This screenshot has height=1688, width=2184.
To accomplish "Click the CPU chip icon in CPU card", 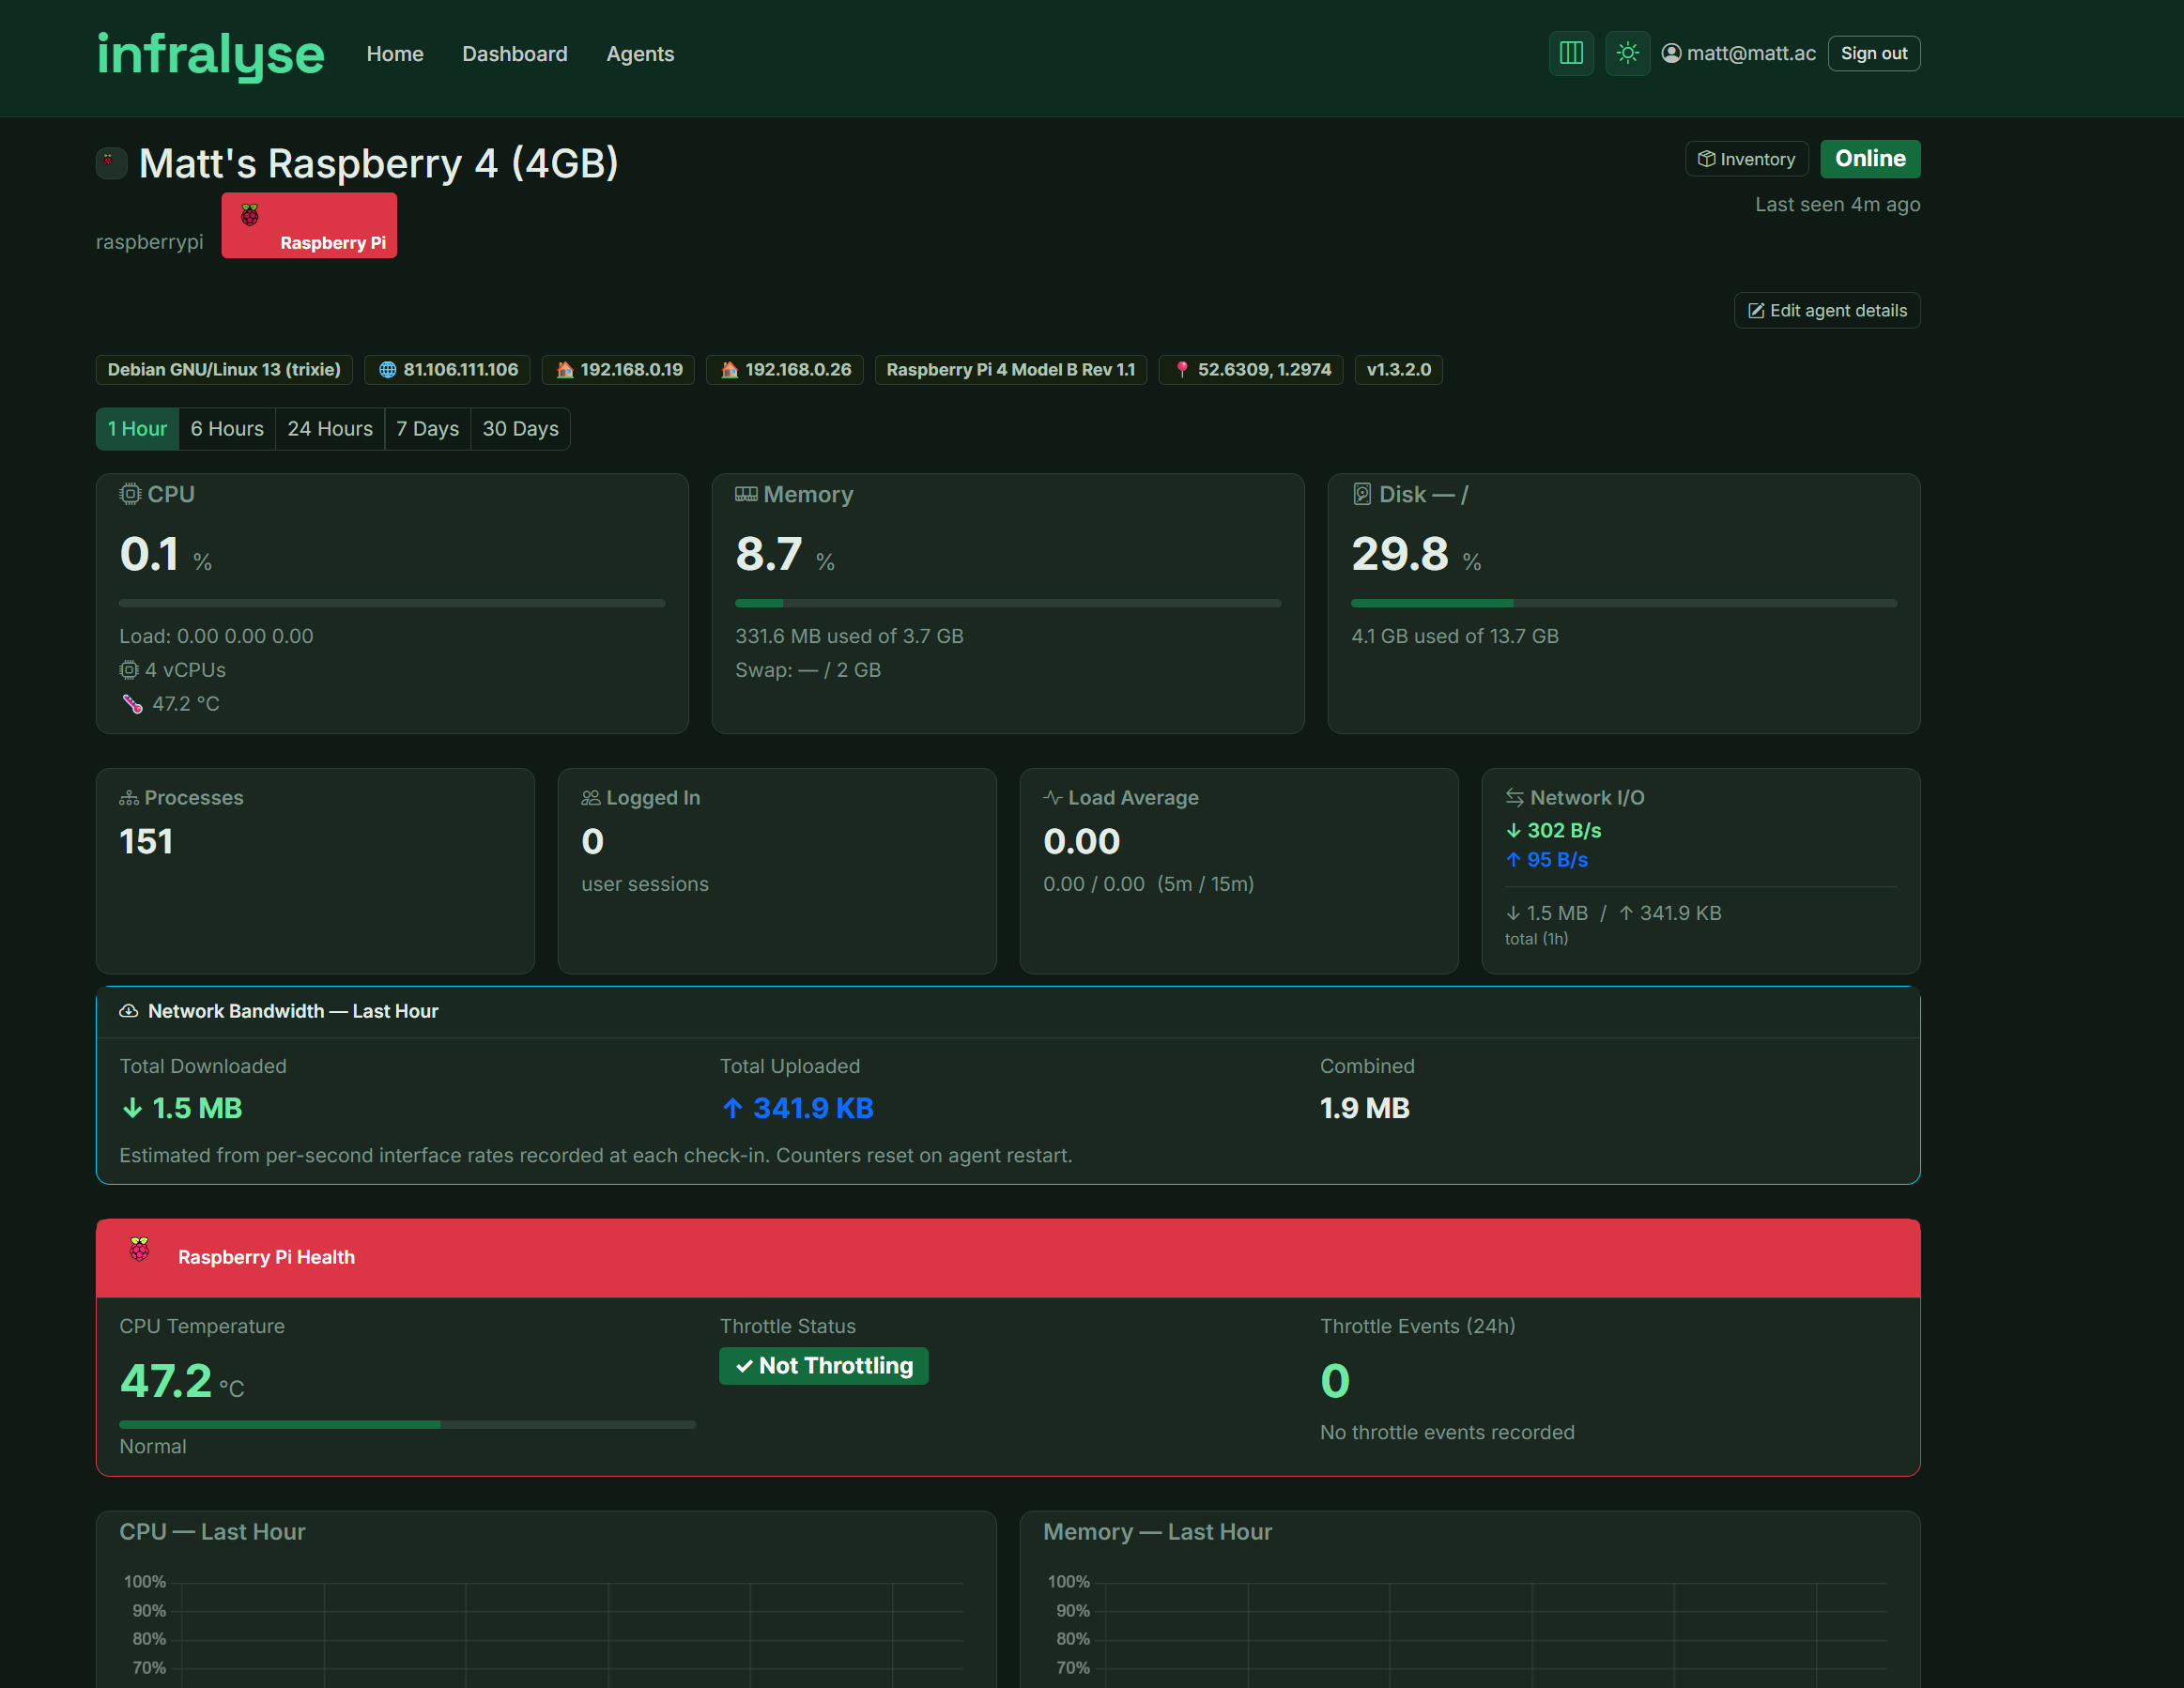I will (x=130, y=494).
